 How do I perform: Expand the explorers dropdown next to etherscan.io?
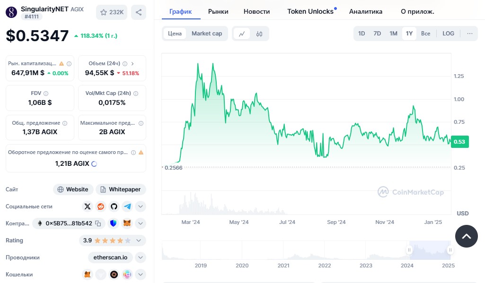(141, 257)
